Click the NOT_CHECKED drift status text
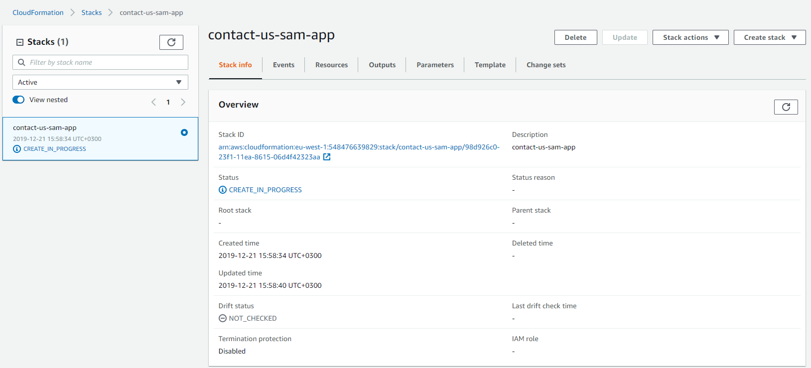The image size is (811, 368). [x=253, y=318]
